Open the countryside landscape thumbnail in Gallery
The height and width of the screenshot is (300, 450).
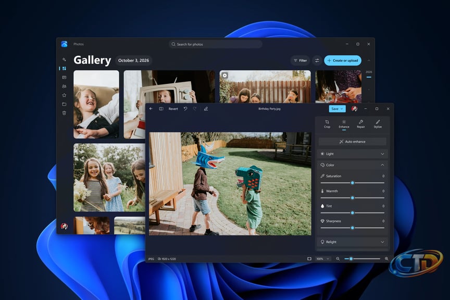[130, 226]
